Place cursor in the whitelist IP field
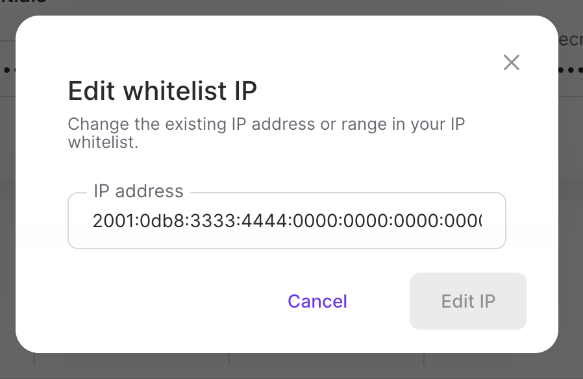 point(287,221)
